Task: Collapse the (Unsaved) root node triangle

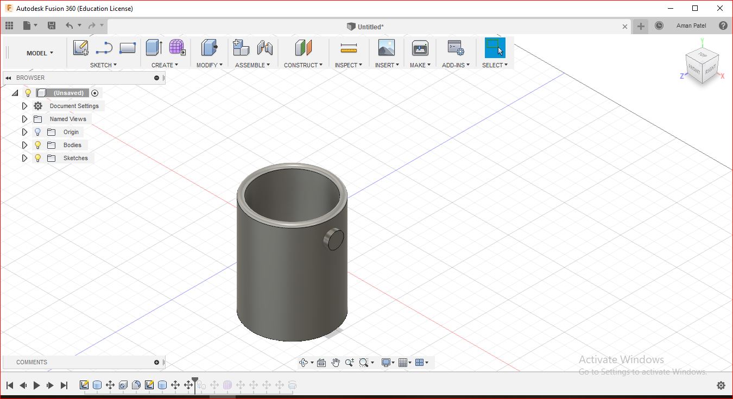Action: click(15, 93)
